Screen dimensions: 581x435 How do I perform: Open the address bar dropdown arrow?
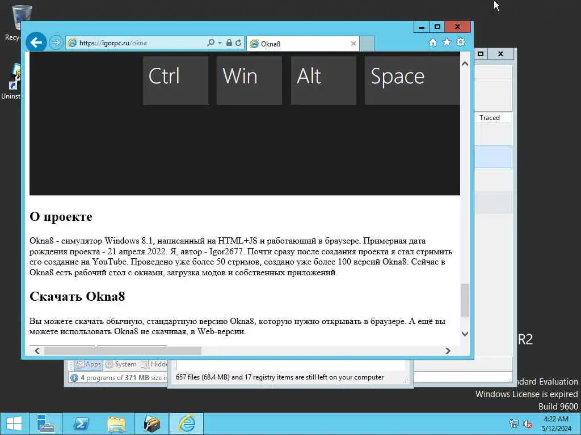(220, 43)
